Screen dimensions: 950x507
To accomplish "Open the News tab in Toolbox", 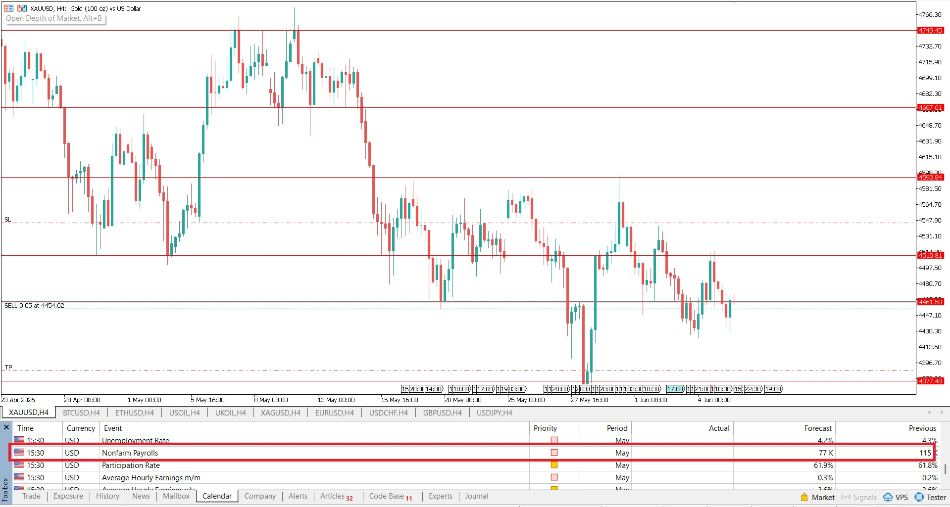I will click(141, 496).
